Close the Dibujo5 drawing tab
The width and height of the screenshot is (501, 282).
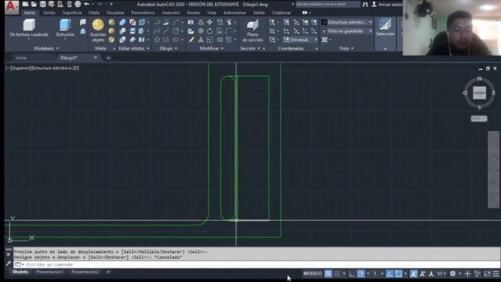click(96, 57)
